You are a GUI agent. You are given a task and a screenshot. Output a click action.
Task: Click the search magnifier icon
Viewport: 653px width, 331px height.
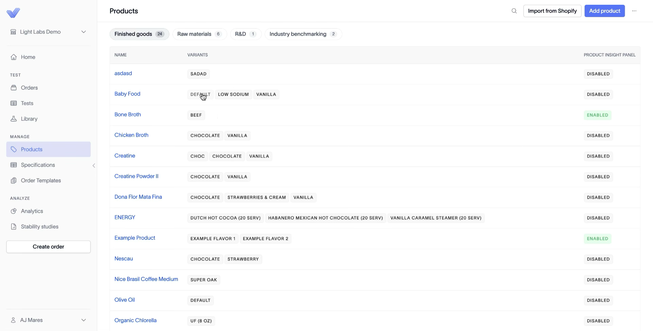[514, 11]
